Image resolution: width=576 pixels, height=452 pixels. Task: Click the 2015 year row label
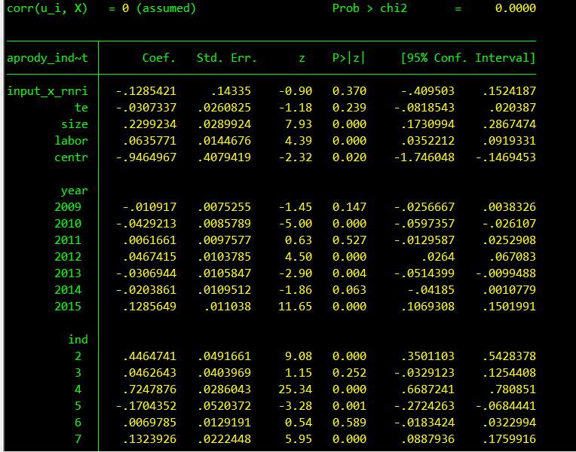68,306
